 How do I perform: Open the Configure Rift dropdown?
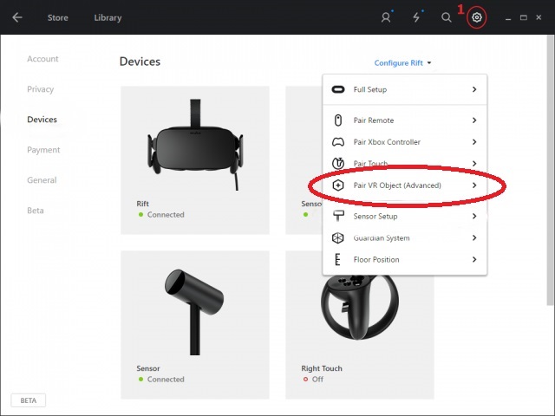click(x=402, y=63)
